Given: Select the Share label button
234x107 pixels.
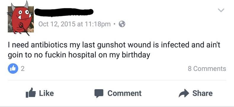Looking at the screenshot, I should [202, 93].
